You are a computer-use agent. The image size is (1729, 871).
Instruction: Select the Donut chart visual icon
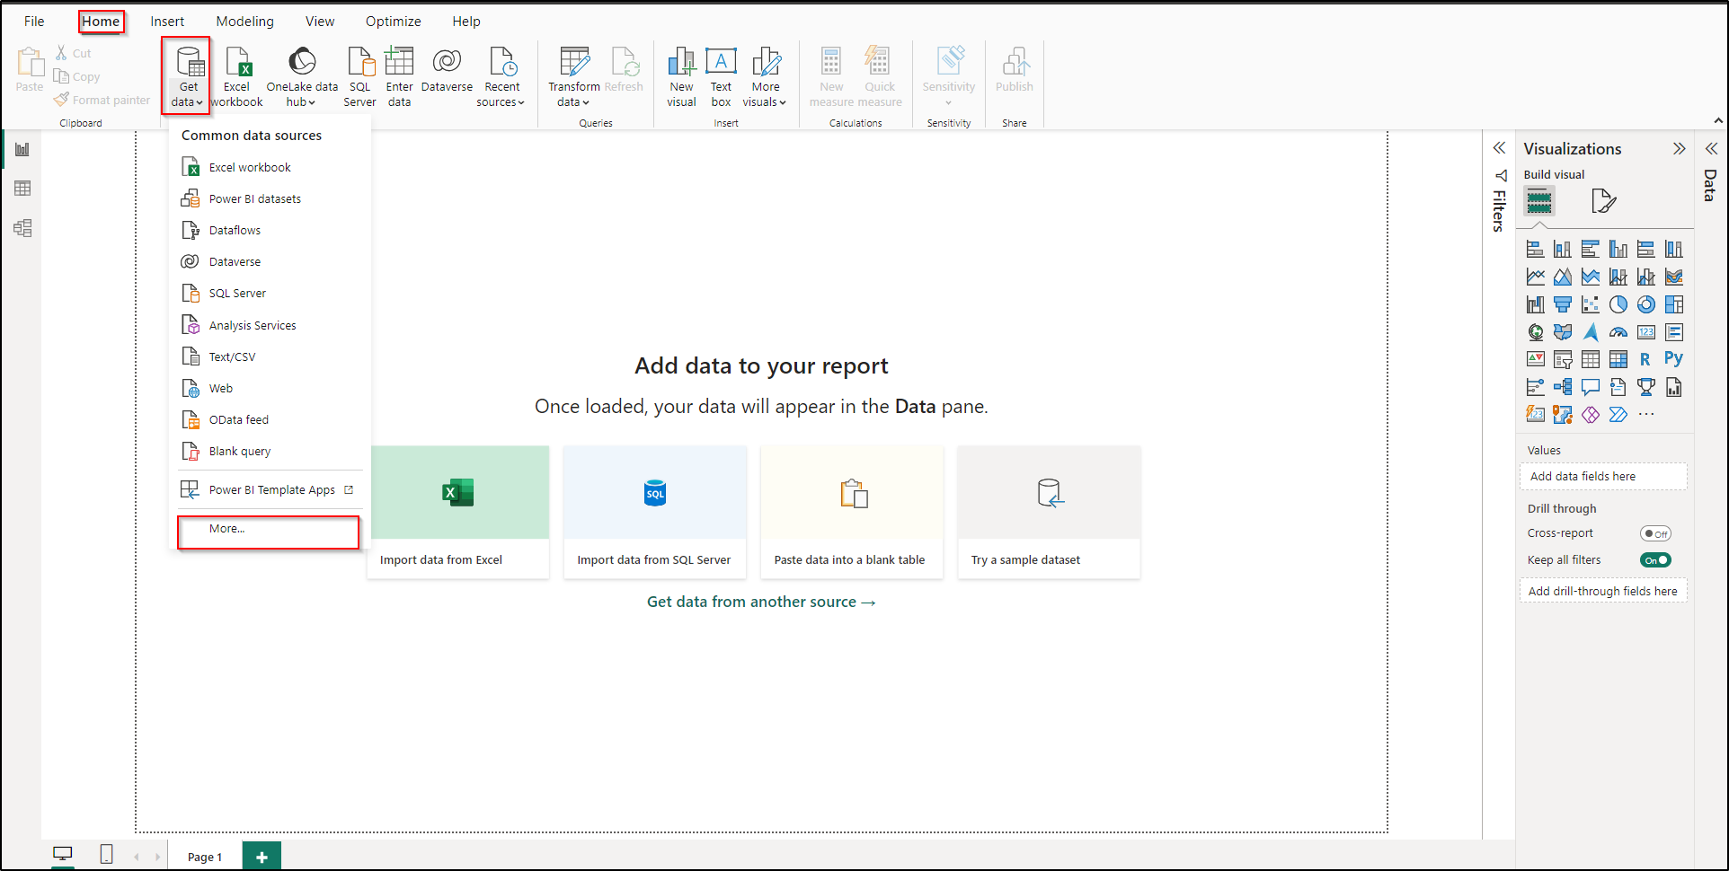pyautogui.click(x=1646, y=304)
